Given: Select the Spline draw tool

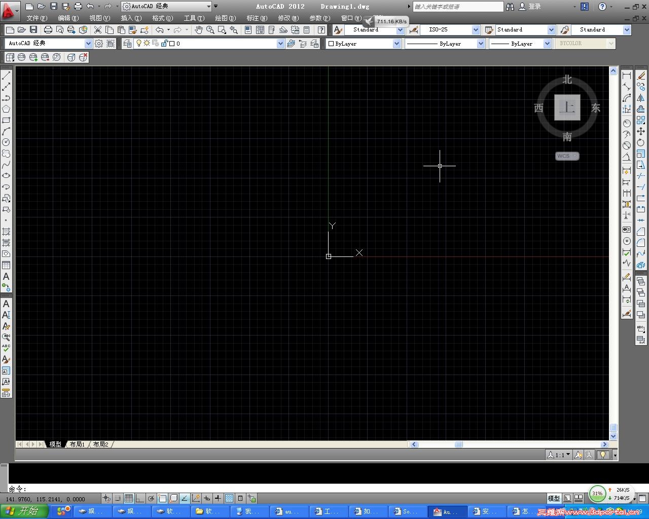Looking at the screenshot, I should click(x=6, y=165).
